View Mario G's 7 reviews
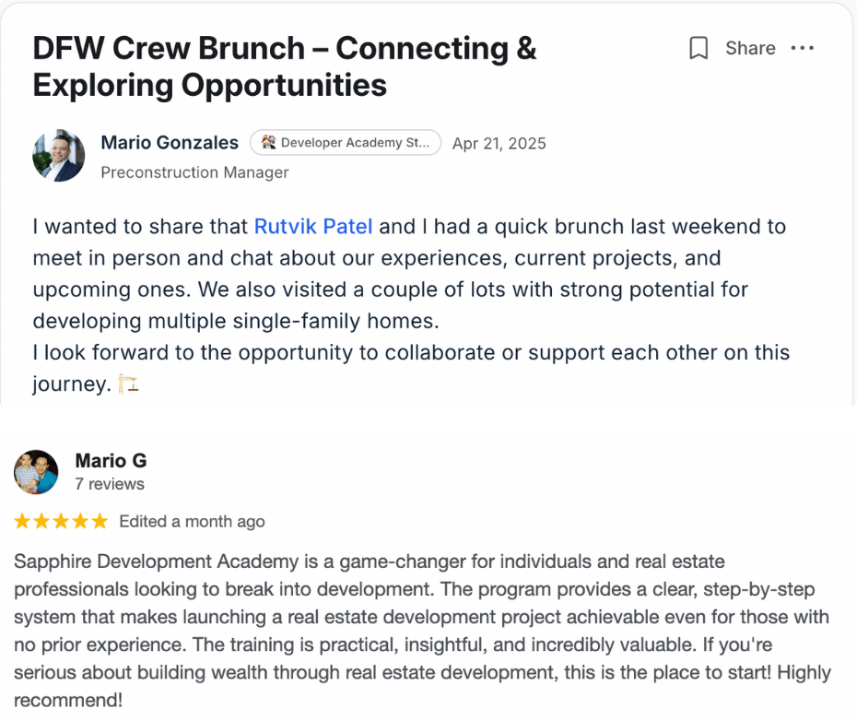 (110, 484)
